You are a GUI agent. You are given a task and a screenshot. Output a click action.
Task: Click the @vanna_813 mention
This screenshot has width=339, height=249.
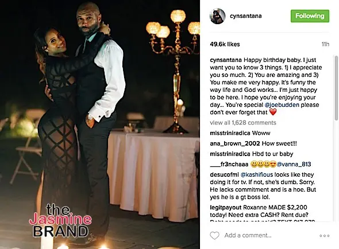(x=294, y=164)
